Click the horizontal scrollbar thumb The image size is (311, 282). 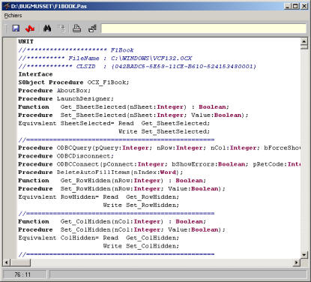20,262
